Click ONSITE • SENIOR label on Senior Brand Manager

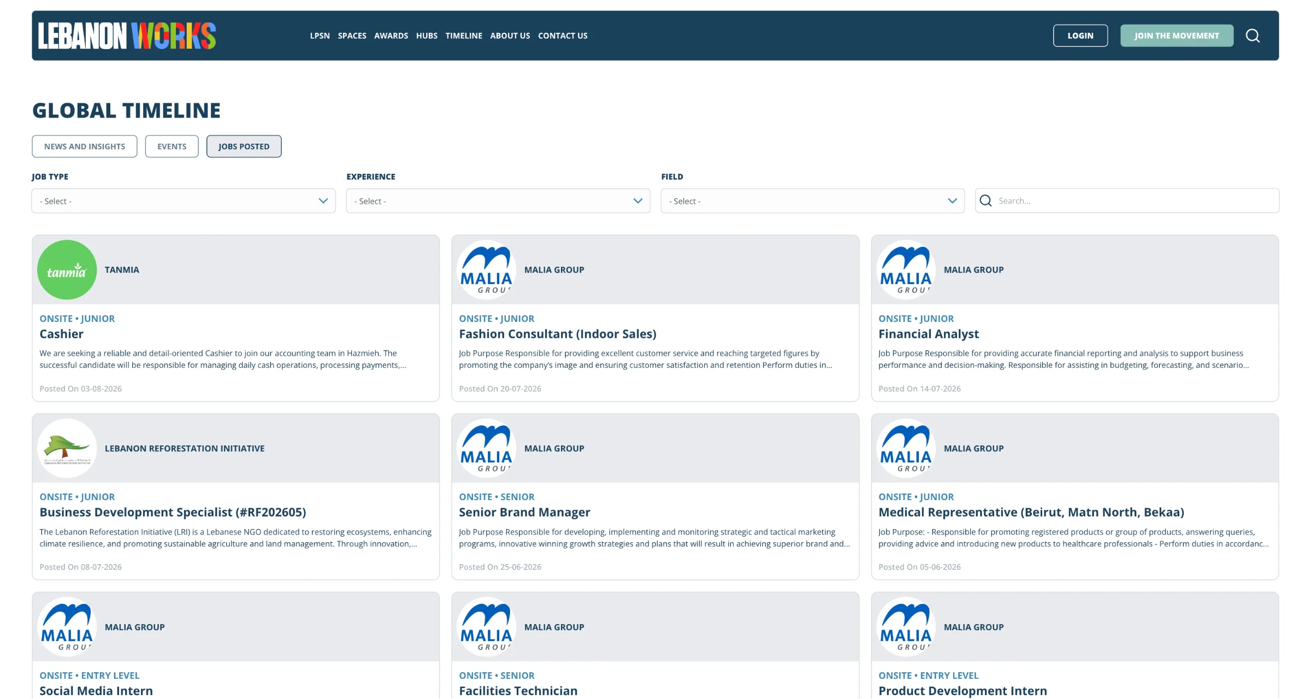[497, 497]
